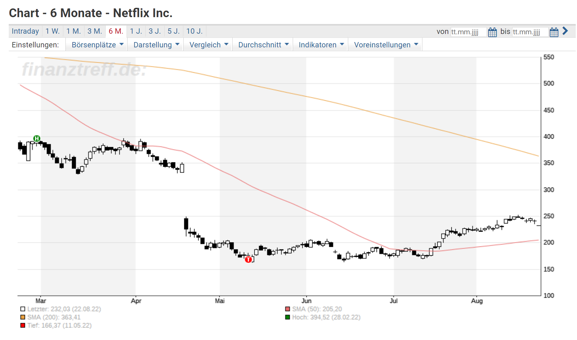
Task: Click the 400 y-axis value
Action: 549,136
